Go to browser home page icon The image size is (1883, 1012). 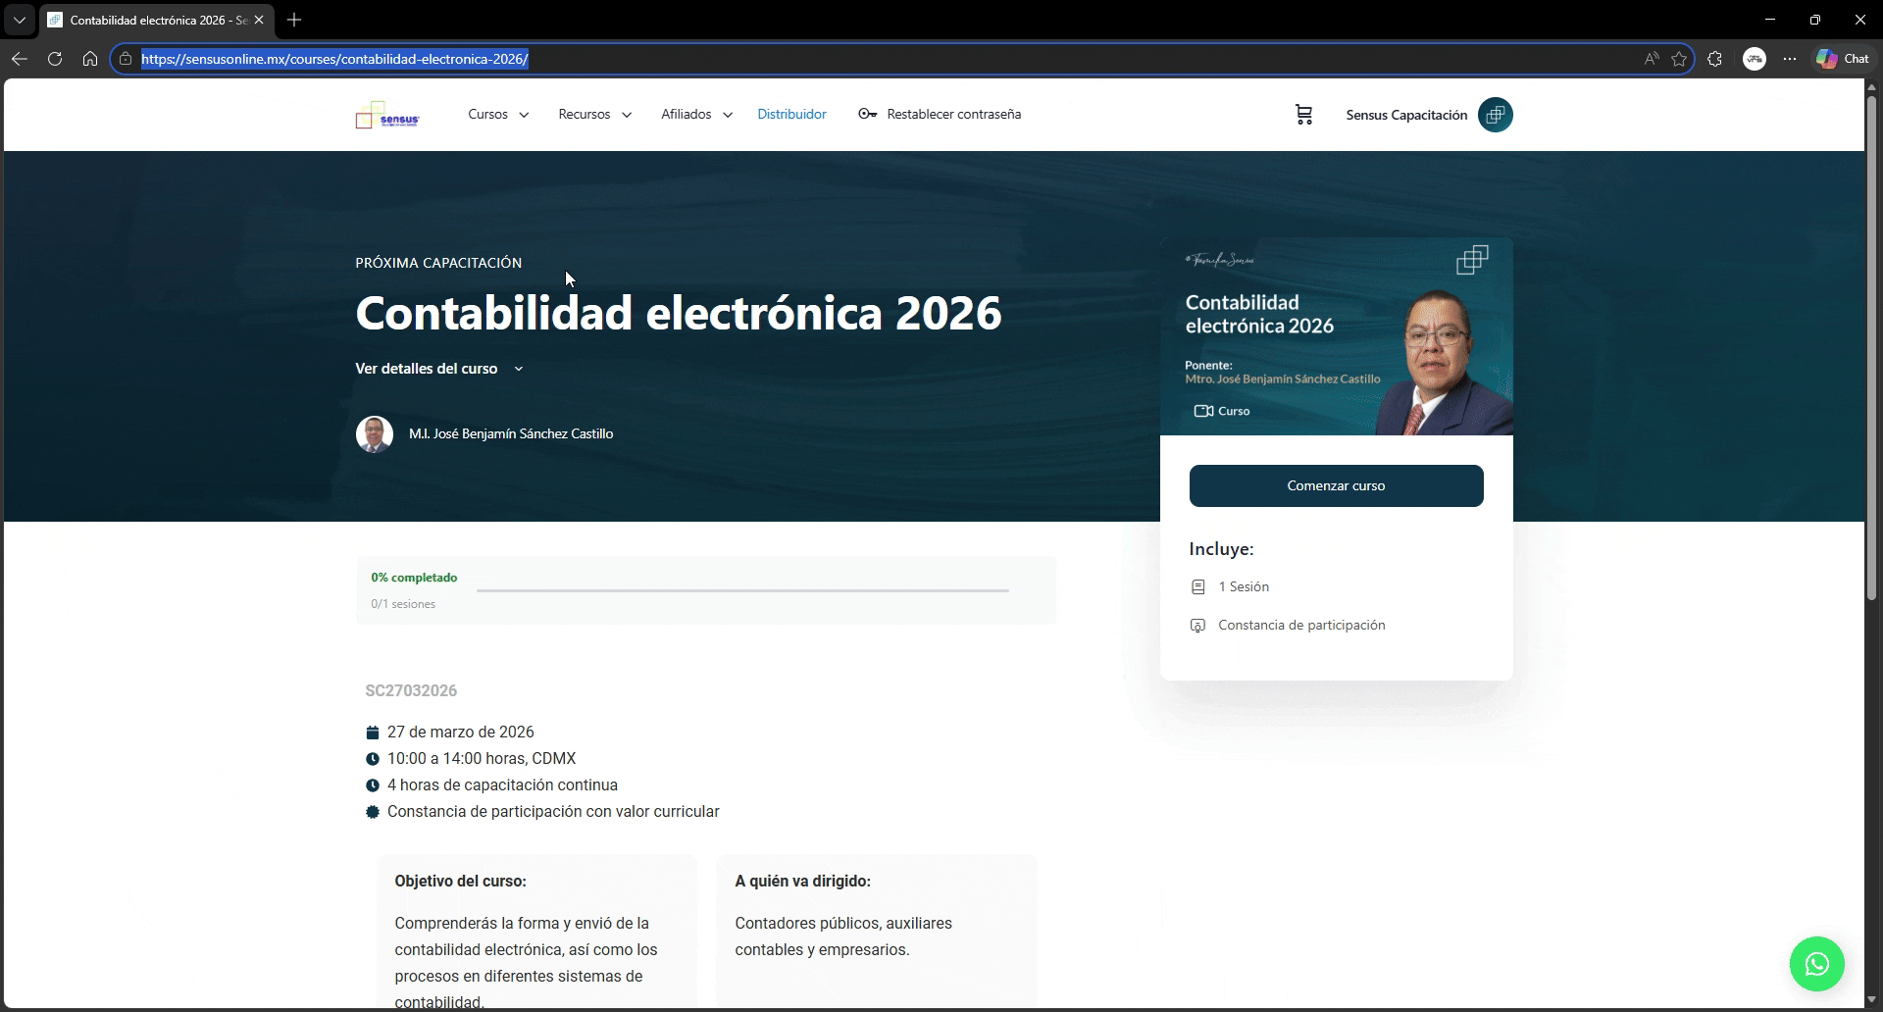pyautogui.click(x=90, y=59)
